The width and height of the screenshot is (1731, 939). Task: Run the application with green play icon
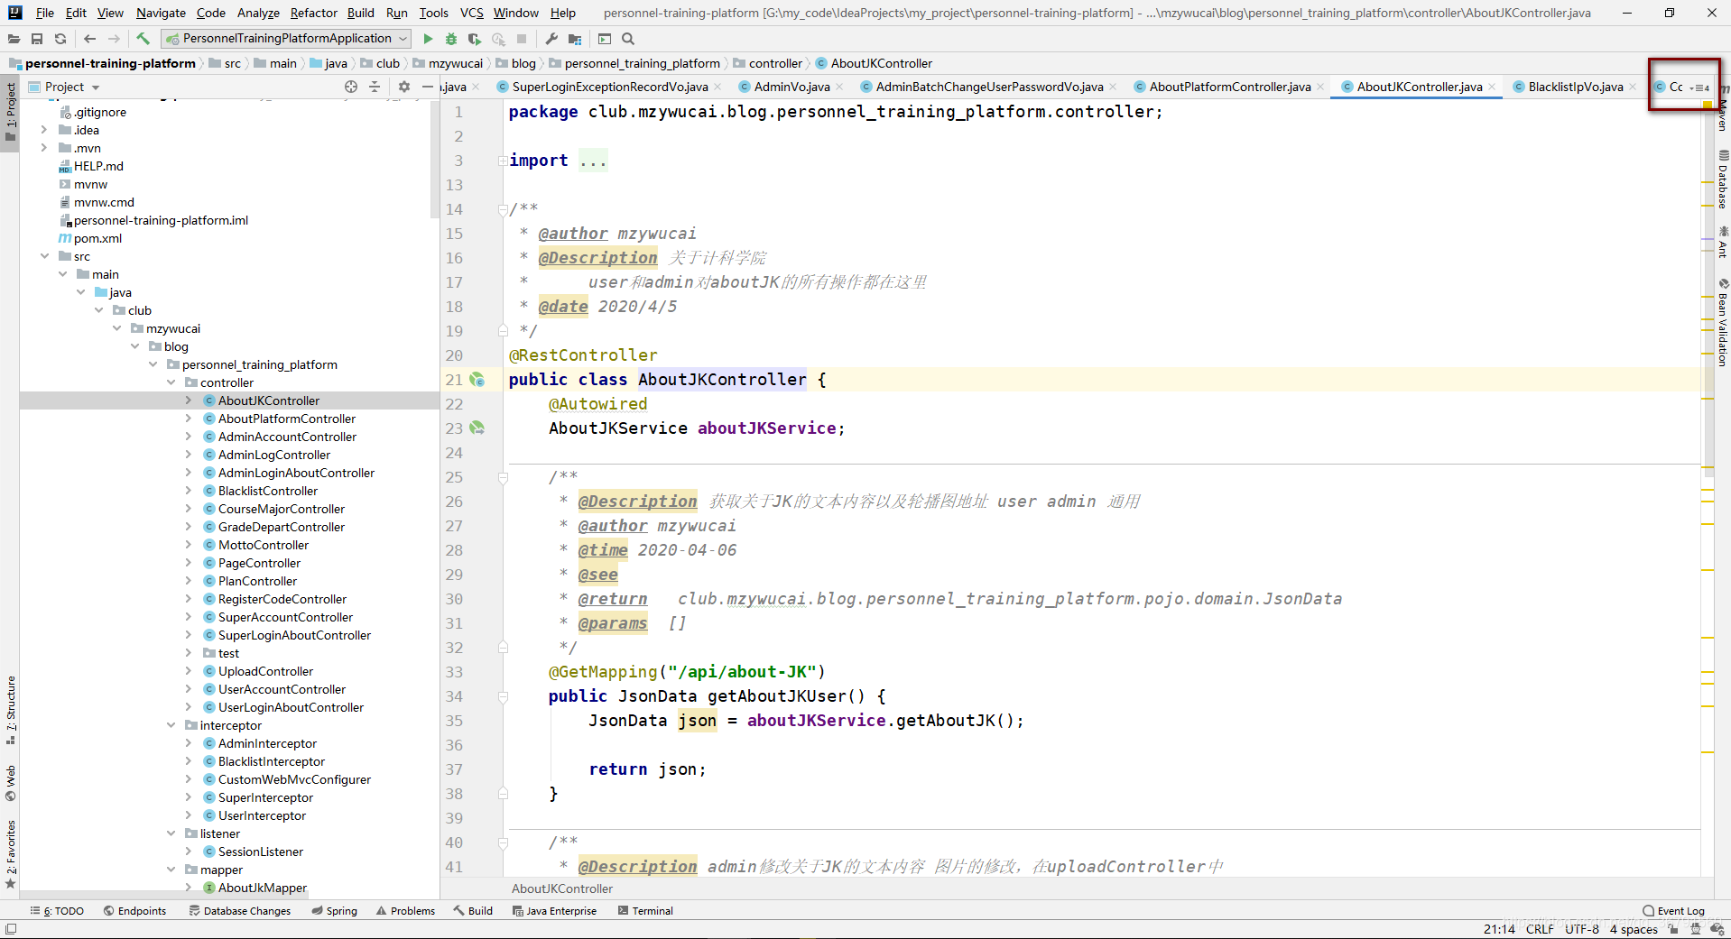428,39
